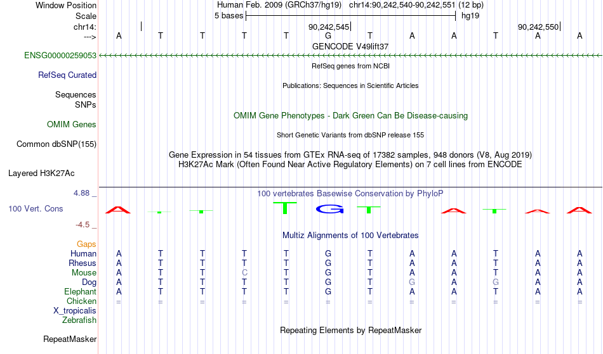Click the SNPs track label
The image size is (603, 354).
(86, 104)
